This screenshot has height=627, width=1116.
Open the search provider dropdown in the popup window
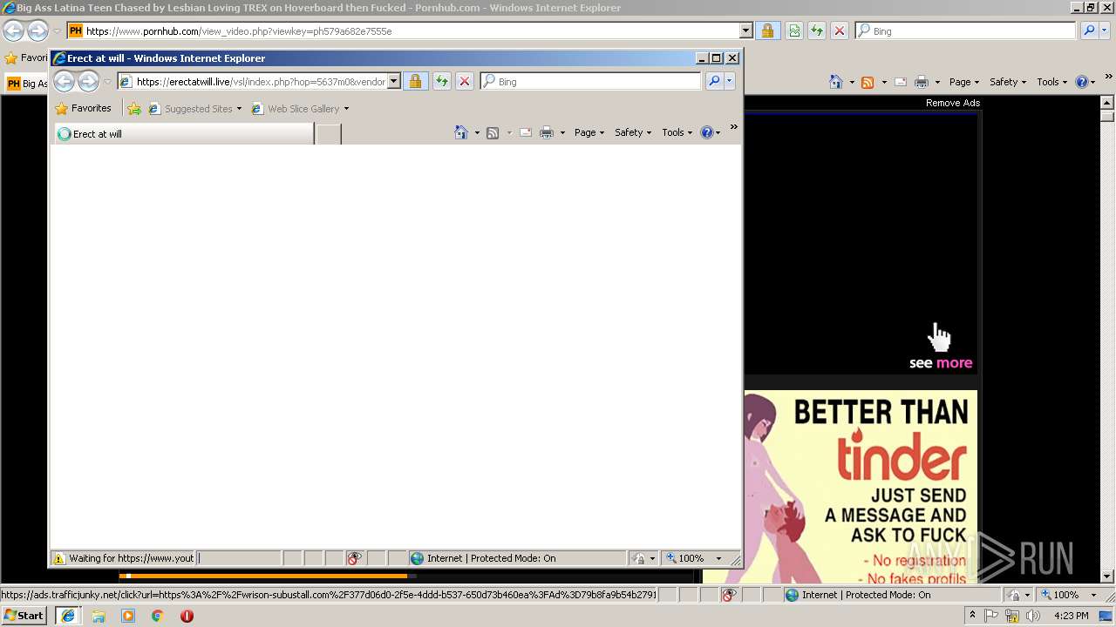pos(729,81)
